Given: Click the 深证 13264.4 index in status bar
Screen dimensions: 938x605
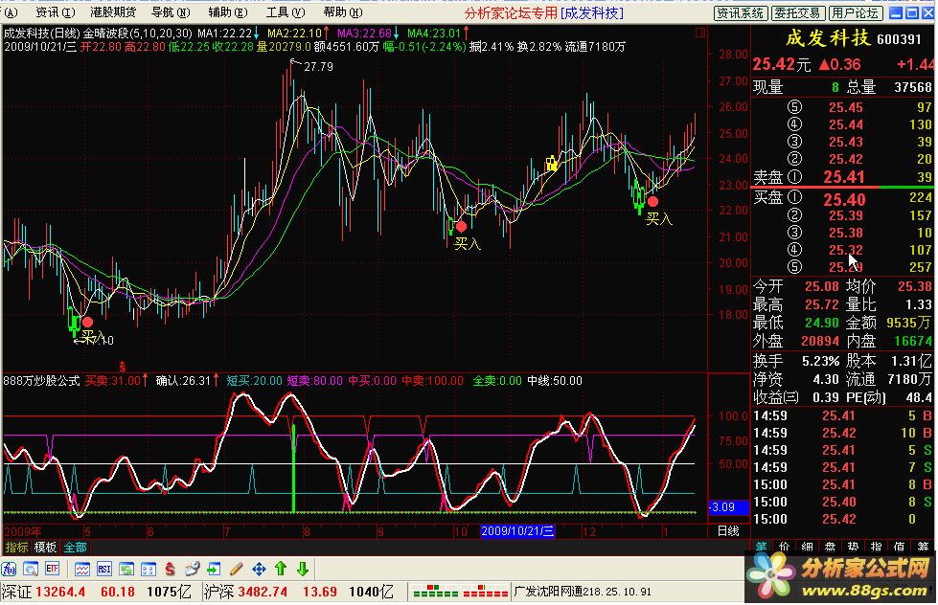Looking at the screenshot, I should click(x=44, y=592).
